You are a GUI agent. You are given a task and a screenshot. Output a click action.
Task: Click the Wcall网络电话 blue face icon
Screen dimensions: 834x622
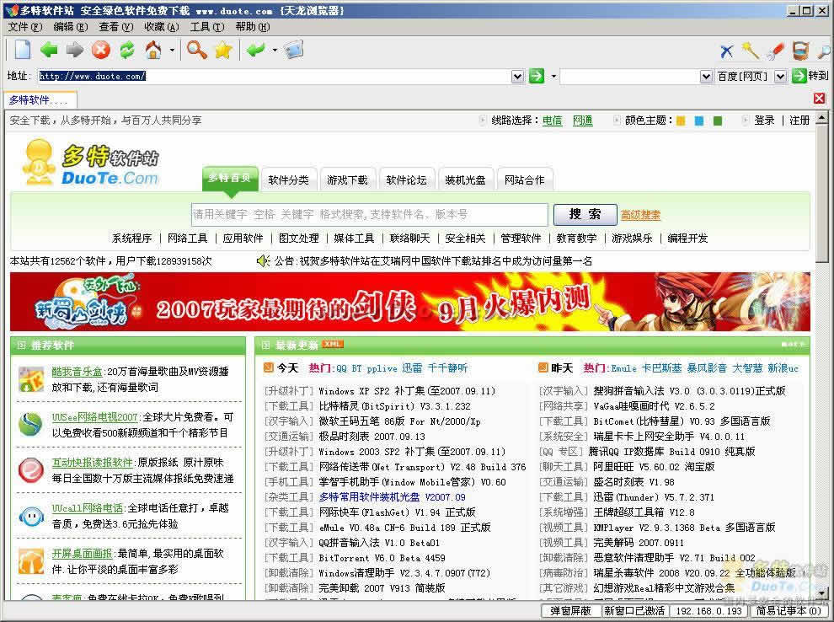31,516
